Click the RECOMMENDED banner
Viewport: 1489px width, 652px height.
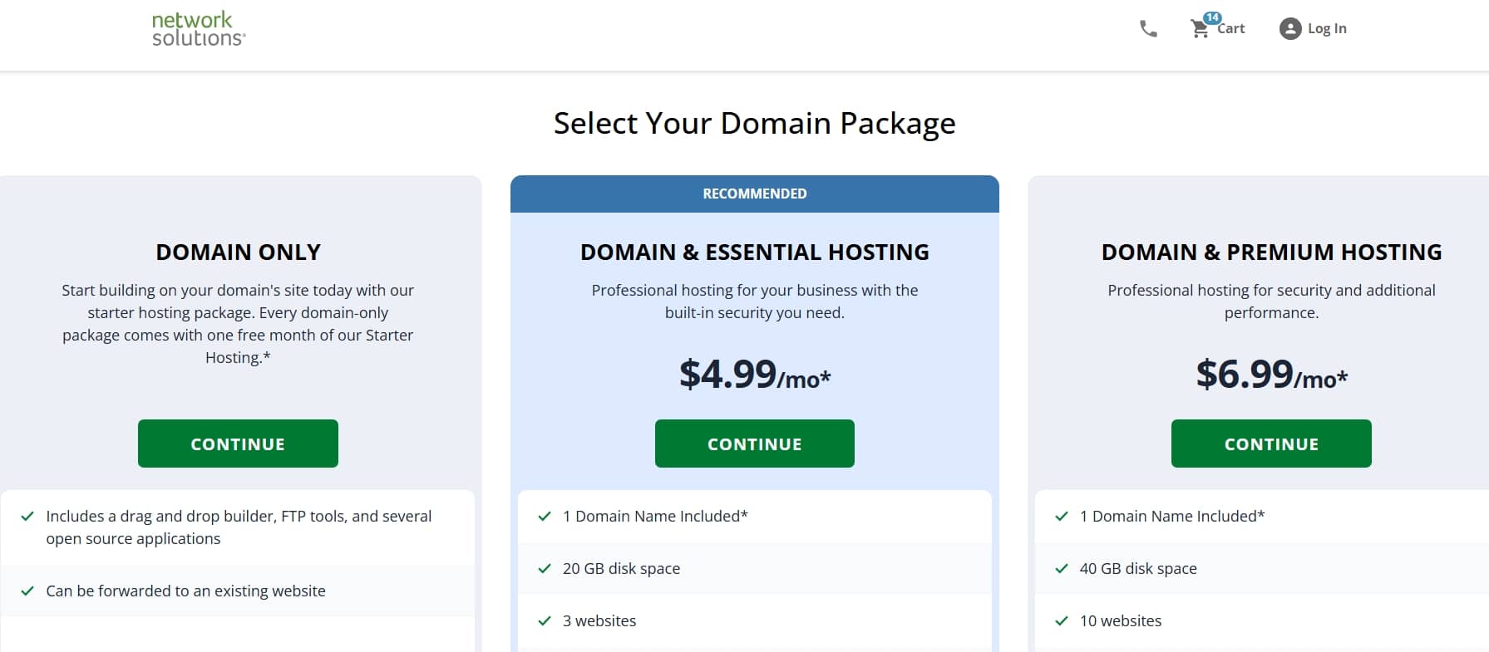click(x=754, y=193)
